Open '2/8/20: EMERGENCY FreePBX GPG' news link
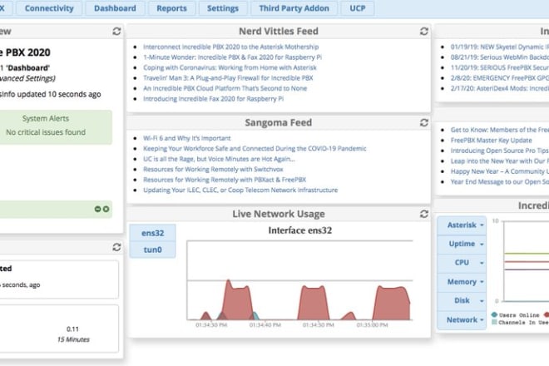This screenshot has height=366, width=549. tap(500, 77)
